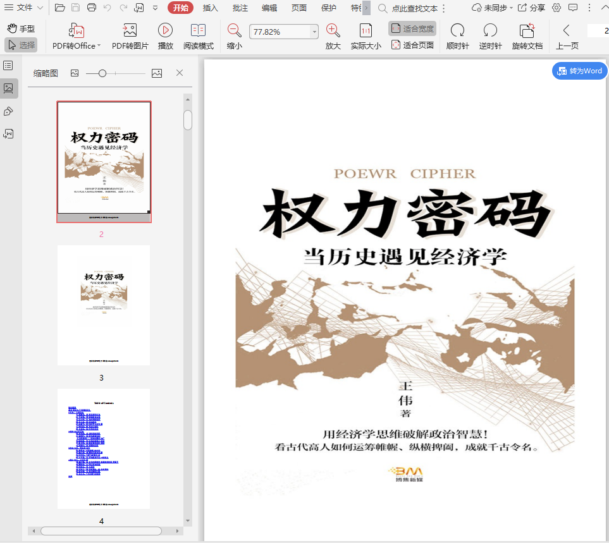This screenshot has width=609, height=543.
Task: Click the PDF转图片 icon
Action: click(130, 30)
